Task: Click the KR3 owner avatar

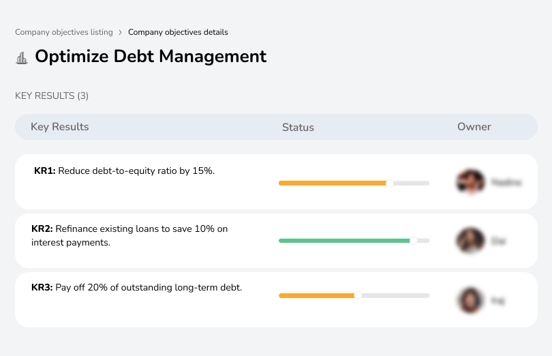Action: (x=470, y=300)
